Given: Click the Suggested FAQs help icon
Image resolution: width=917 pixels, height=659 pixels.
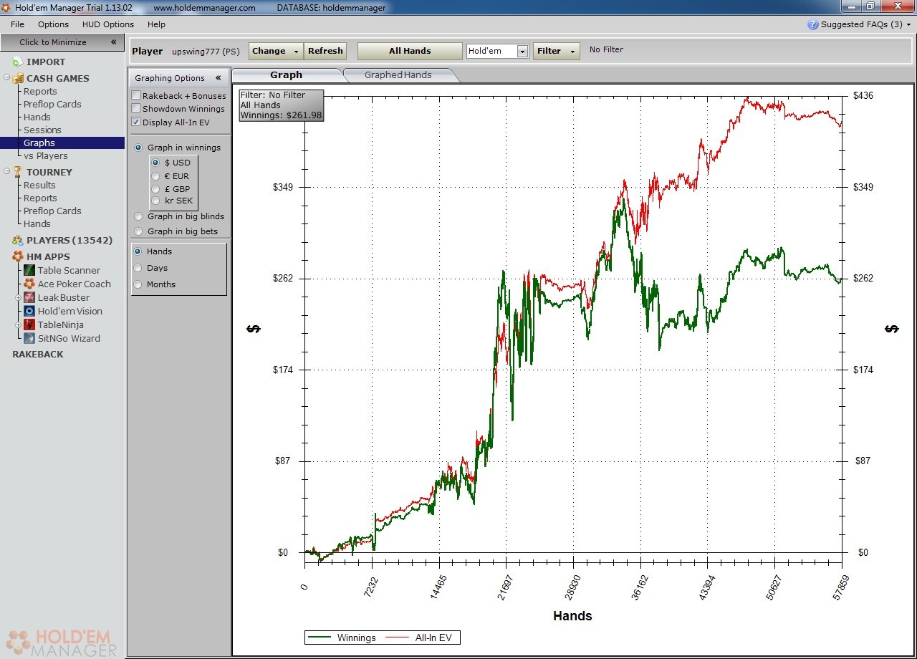Looking at the screenshot, I should point(812,24).
